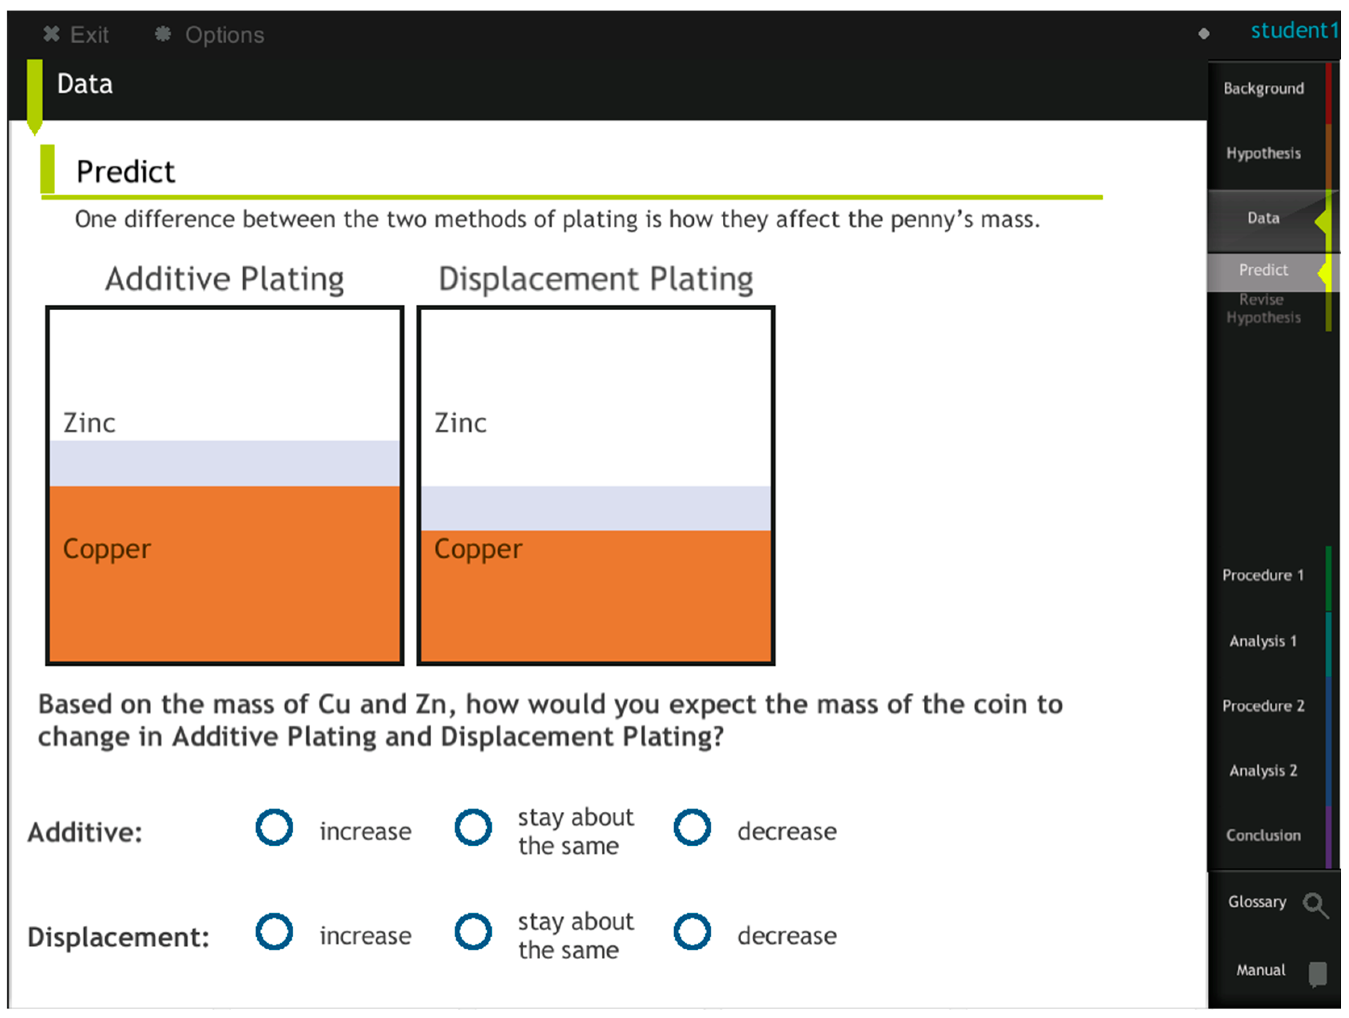Choose Displacement 'decrease' radio button

692,932
